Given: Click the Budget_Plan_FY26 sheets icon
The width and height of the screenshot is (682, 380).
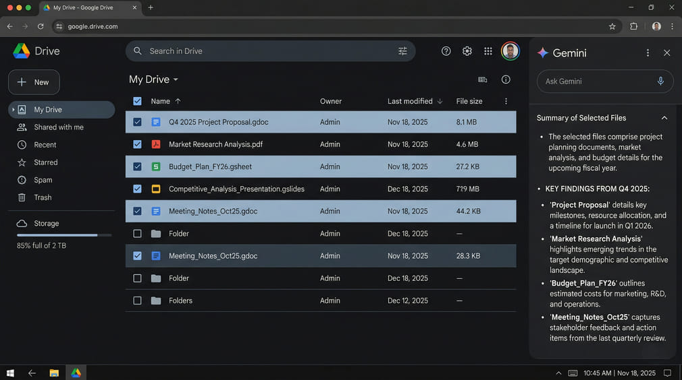Looking at the screenshot, I should [156, 166].
